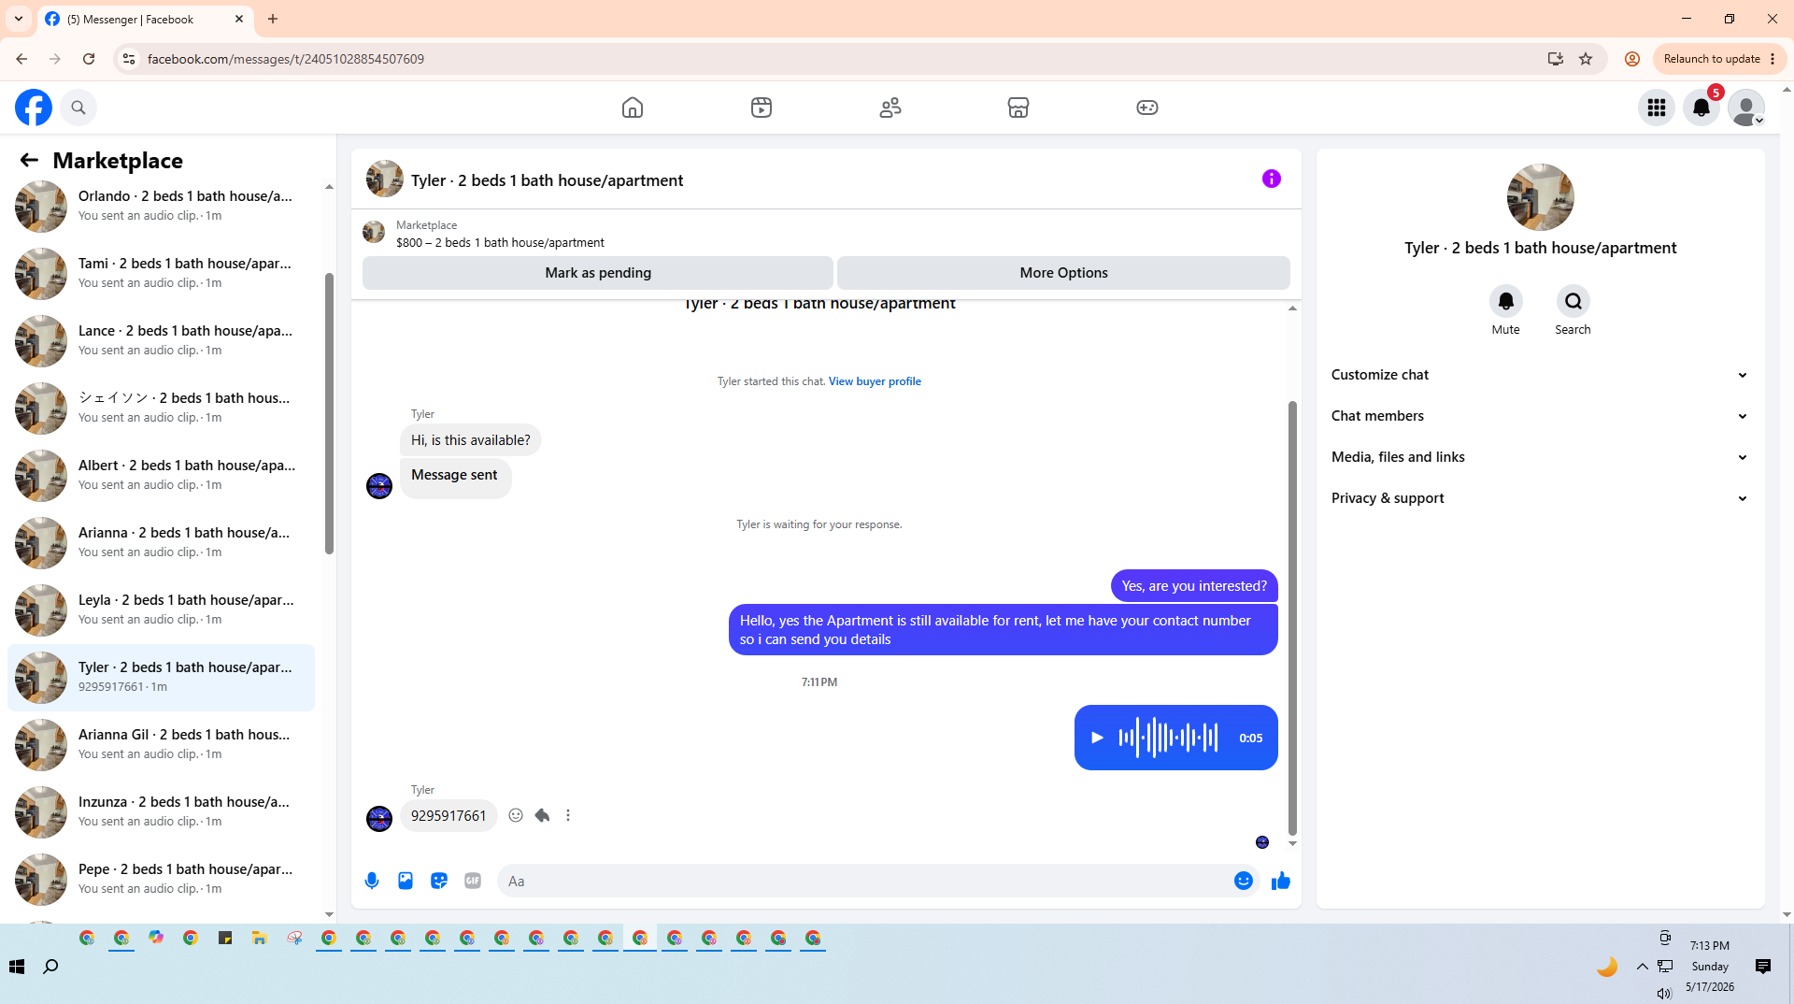Expand Media, files and links section
Image resolution: width=1794 pixels, height=1004 pixels.
1540,457
